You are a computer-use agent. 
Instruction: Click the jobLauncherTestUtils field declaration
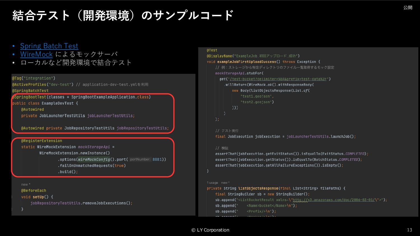pyautogui.click(x=78, y=116)
